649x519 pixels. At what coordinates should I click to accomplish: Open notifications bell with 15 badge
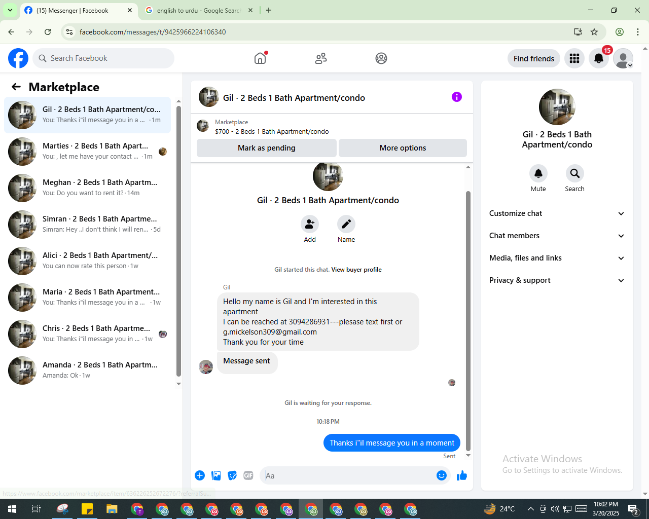(599, 58)
